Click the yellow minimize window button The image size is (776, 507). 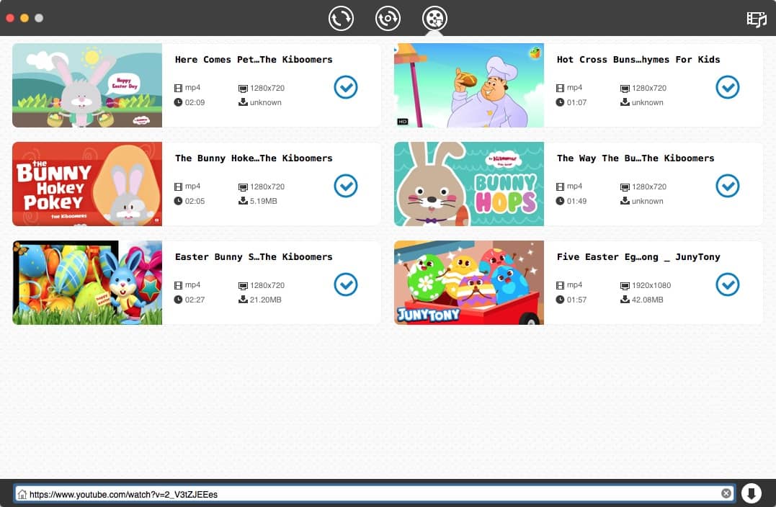(24, 18)
